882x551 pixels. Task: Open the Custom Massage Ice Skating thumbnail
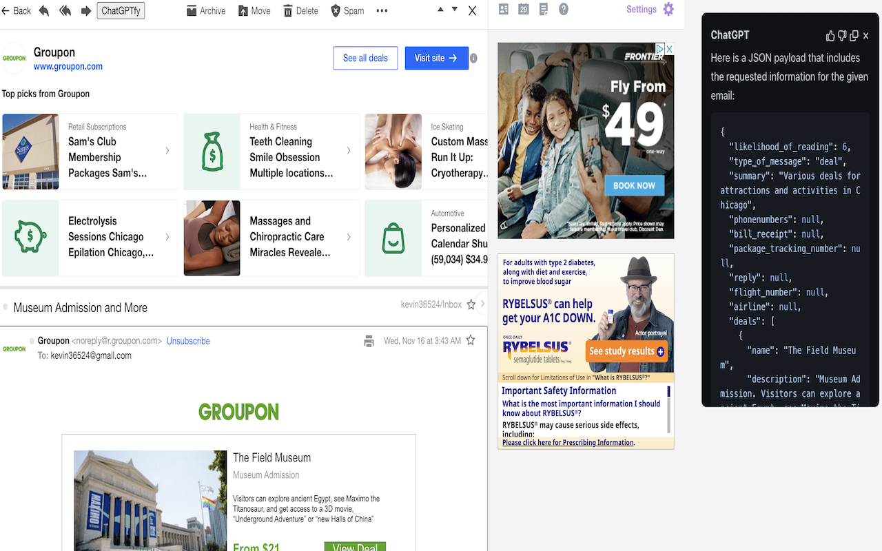pyautogui.click(x=393, y=152)
